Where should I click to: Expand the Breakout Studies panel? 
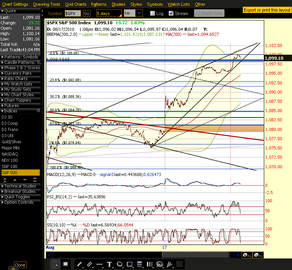point(20,191)
